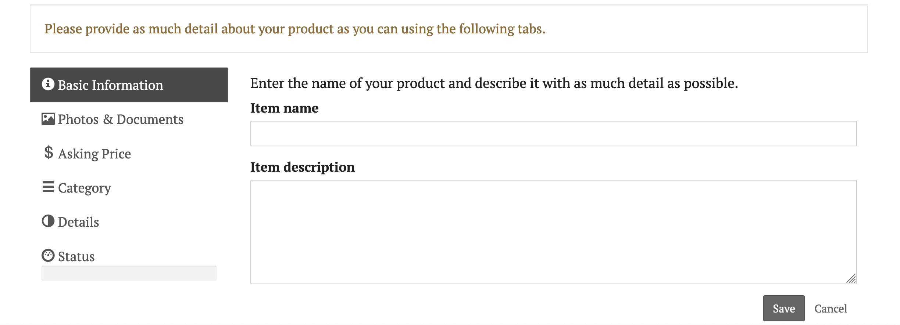Screen dimensions: 900x325
Task: Click the hamburger list icon beside Category
Action: pos(48,187)
